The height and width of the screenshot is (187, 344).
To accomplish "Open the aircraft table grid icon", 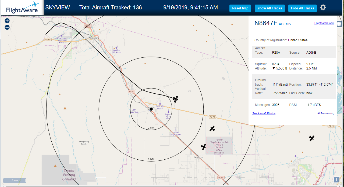I will pos(339,24).
